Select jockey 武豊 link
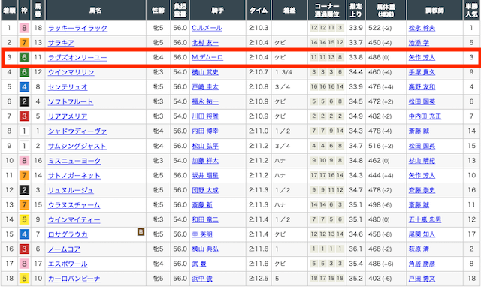The image size is (481, 287). [x=199, y=264]
